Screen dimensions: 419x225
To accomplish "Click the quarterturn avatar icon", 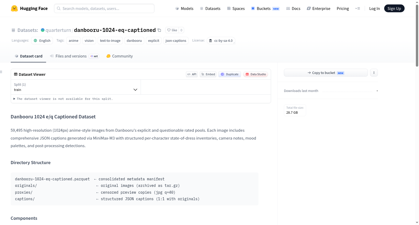I will click(43, 30).
